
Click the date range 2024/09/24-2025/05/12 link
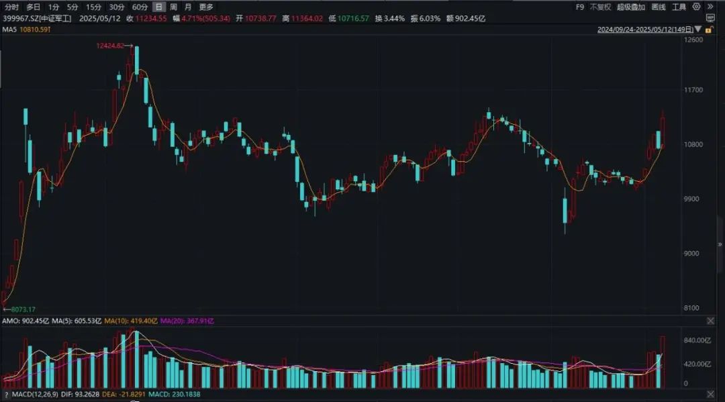[x=646, y=29]
